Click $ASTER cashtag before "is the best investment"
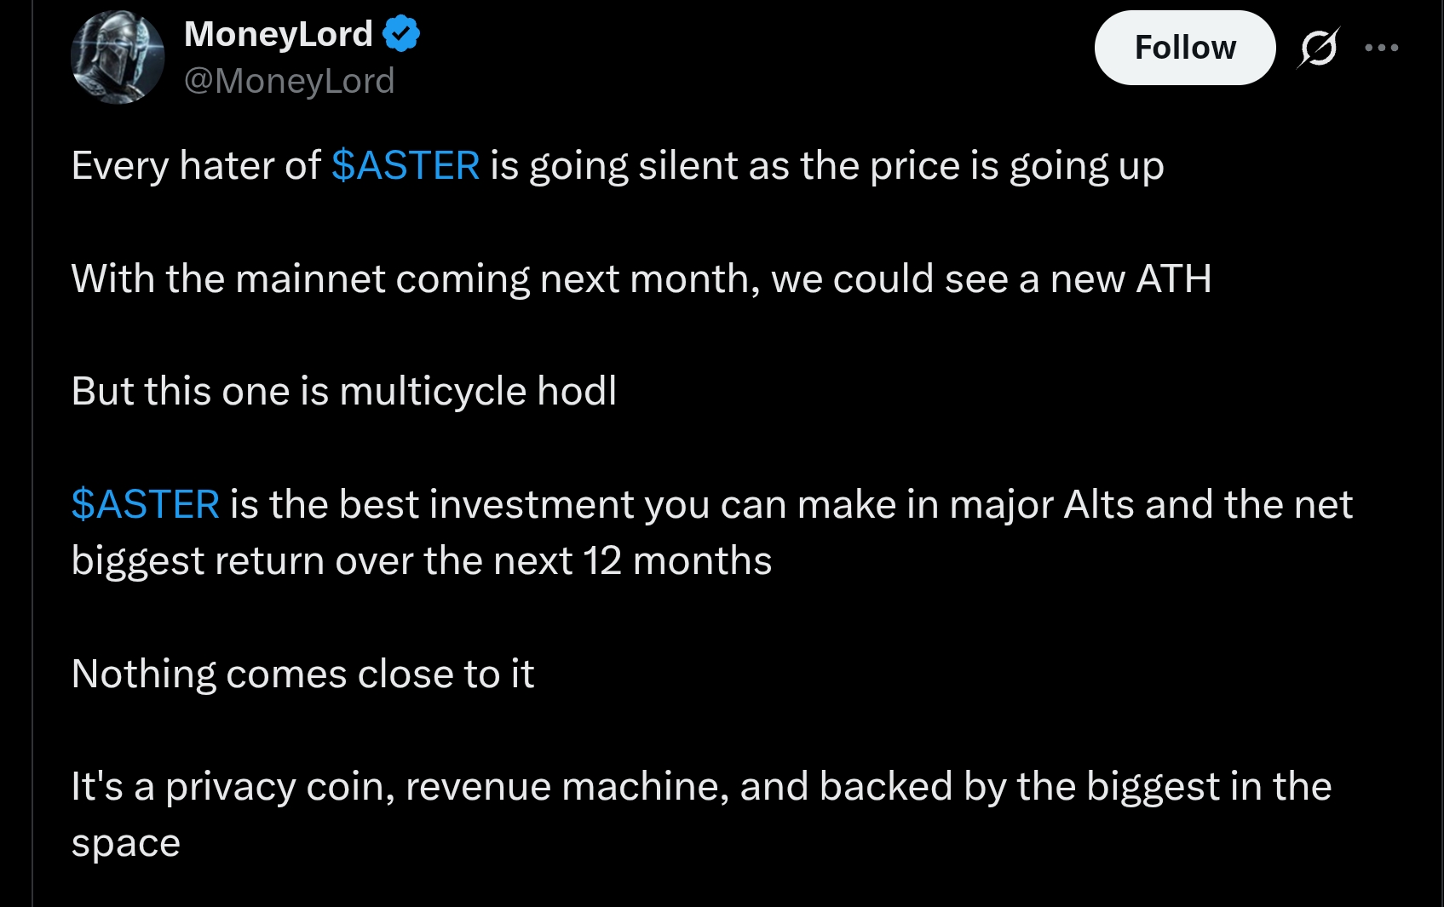 click(146, 504)
